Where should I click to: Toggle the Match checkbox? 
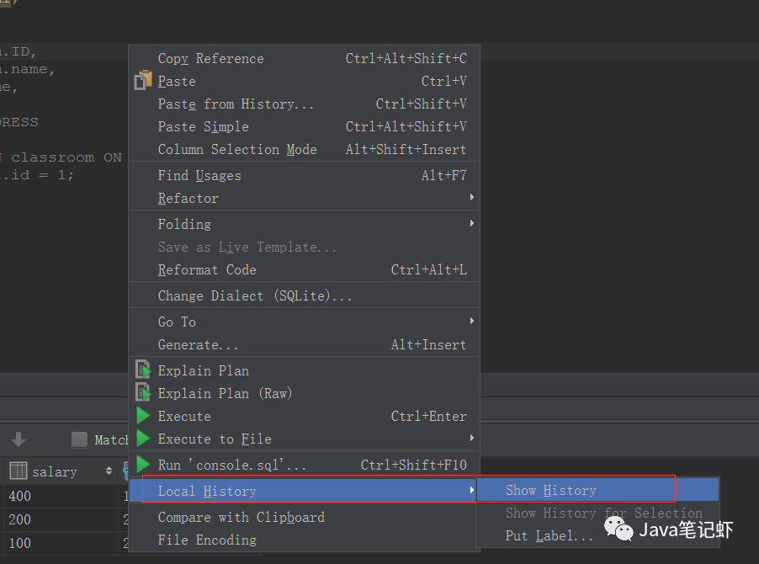click(x=79, y=439)
